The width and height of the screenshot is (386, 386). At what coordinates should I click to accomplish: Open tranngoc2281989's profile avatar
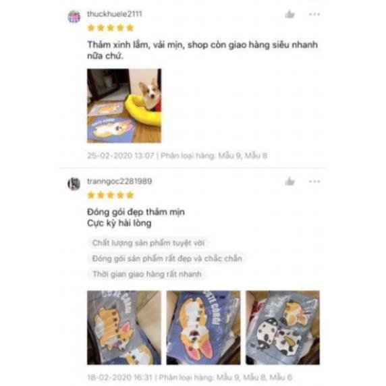coord(74,184)
